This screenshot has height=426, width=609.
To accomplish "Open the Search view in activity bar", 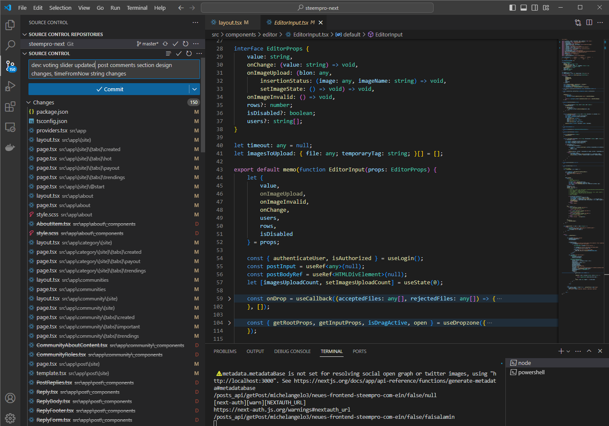I will coord(10,45).
